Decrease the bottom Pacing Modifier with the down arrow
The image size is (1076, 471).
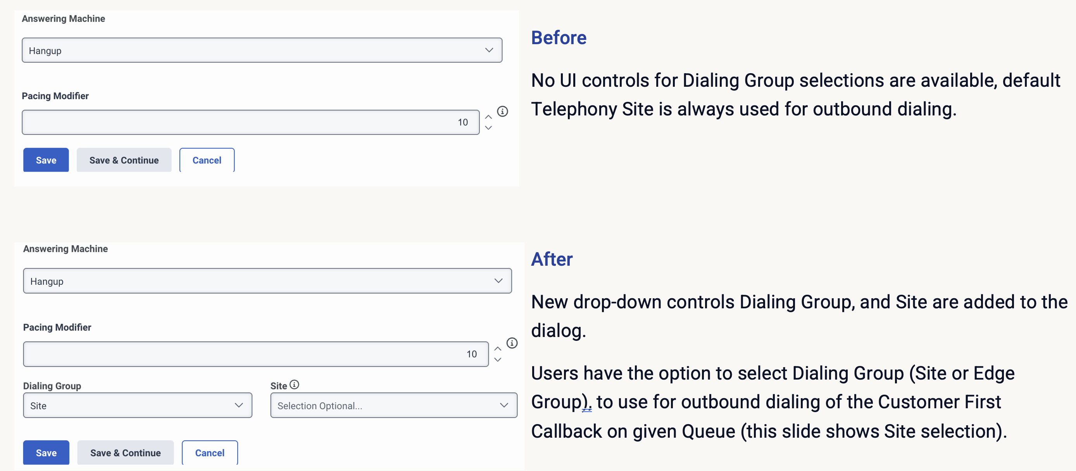497,359
